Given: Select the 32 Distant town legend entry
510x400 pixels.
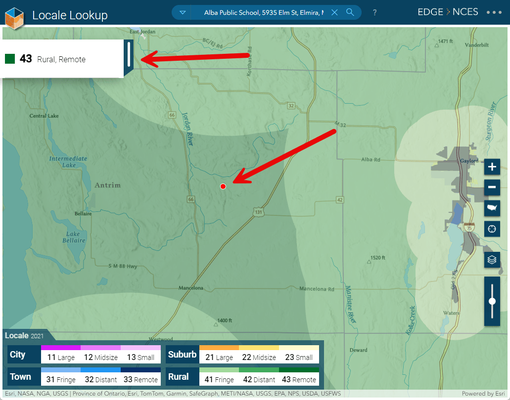Looking at the screenshot, I should pyautogui.click(x=101, y=377).
